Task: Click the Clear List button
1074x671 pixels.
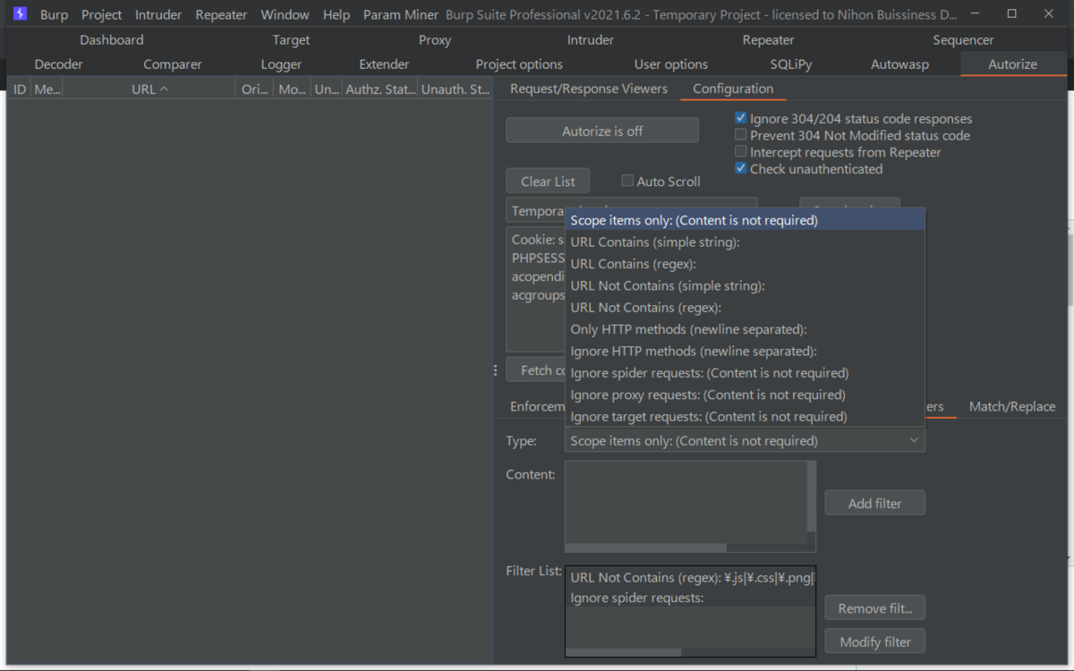Action: pos(548,181)
